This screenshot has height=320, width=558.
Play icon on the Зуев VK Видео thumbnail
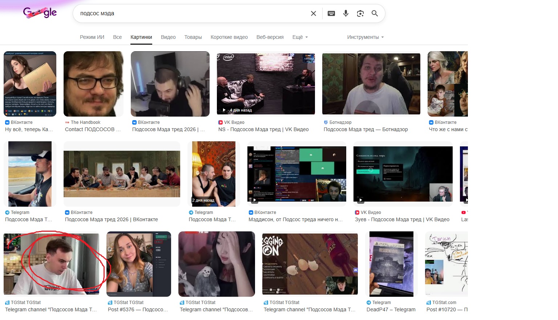[361, 200]
